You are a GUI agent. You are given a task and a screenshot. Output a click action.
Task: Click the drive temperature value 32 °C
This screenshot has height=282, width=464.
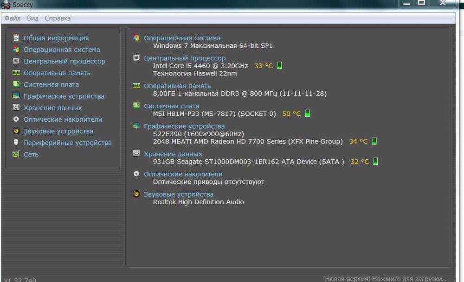(x=360, y=162)
